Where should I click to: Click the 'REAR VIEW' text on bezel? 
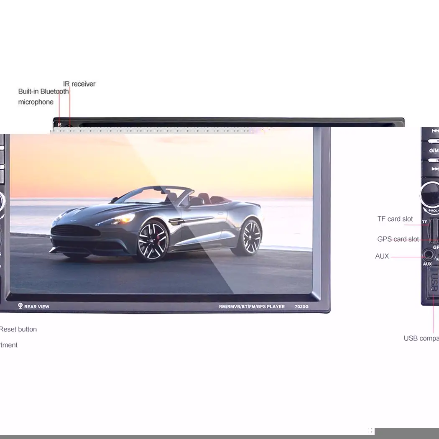point(37,306)
